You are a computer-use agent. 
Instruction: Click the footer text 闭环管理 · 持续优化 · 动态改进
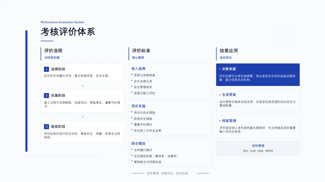click(167, 173)
